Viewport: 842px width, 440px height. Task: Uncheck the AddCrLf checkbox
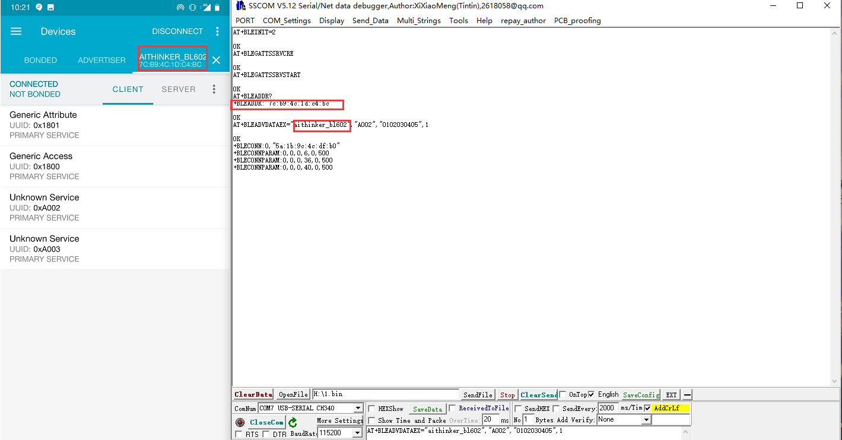[x=647, y=408]
